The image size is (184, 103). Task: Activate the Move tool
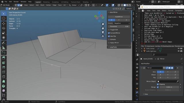click(x=4, y=23)
